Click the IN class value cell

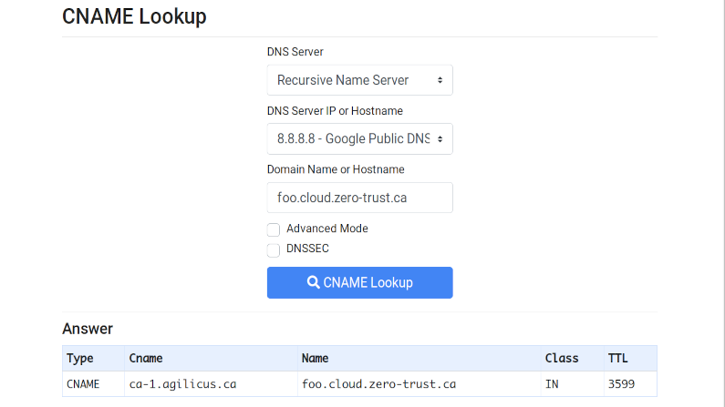coord(573,384)
